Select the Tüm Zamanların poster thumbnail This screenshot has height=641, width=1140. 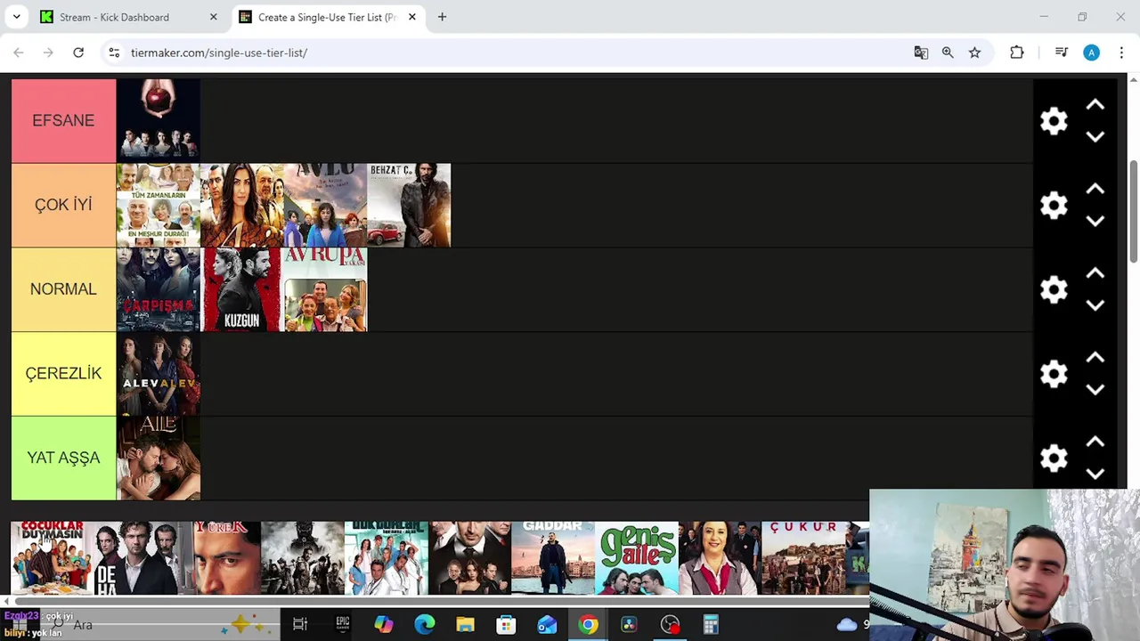(x=159, y=205)
